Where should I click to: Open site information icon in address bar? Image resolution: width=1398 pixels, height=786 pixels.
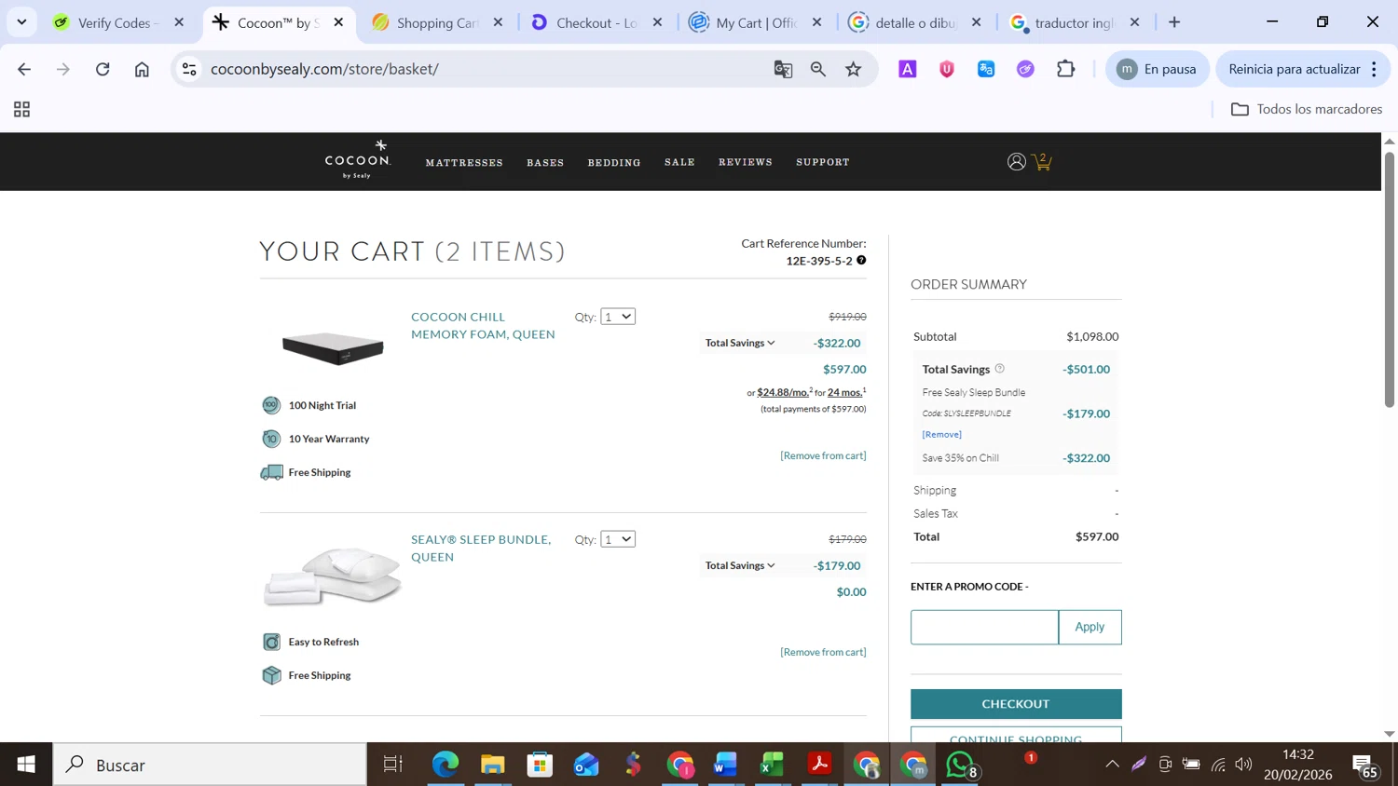(189, 69)
